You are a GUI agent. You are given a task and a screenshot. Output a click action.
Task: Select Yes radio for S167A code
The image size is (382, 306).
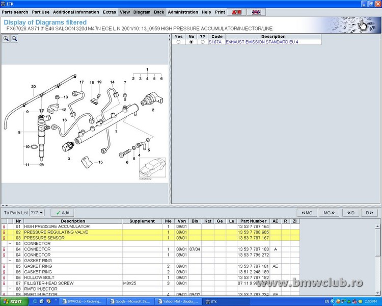coord(178,42)
